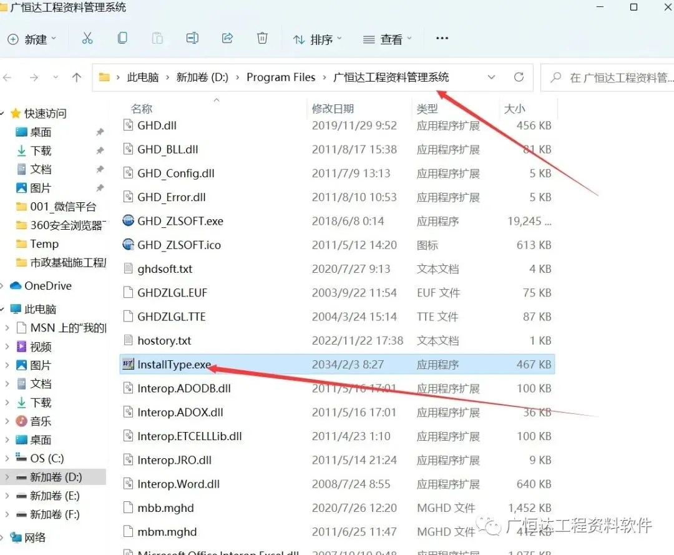Click 广恒达工程资料管理系统 breadcrumb segment
Screen dimensions: 674x555
pyautogui.click(x=391, y=77)
